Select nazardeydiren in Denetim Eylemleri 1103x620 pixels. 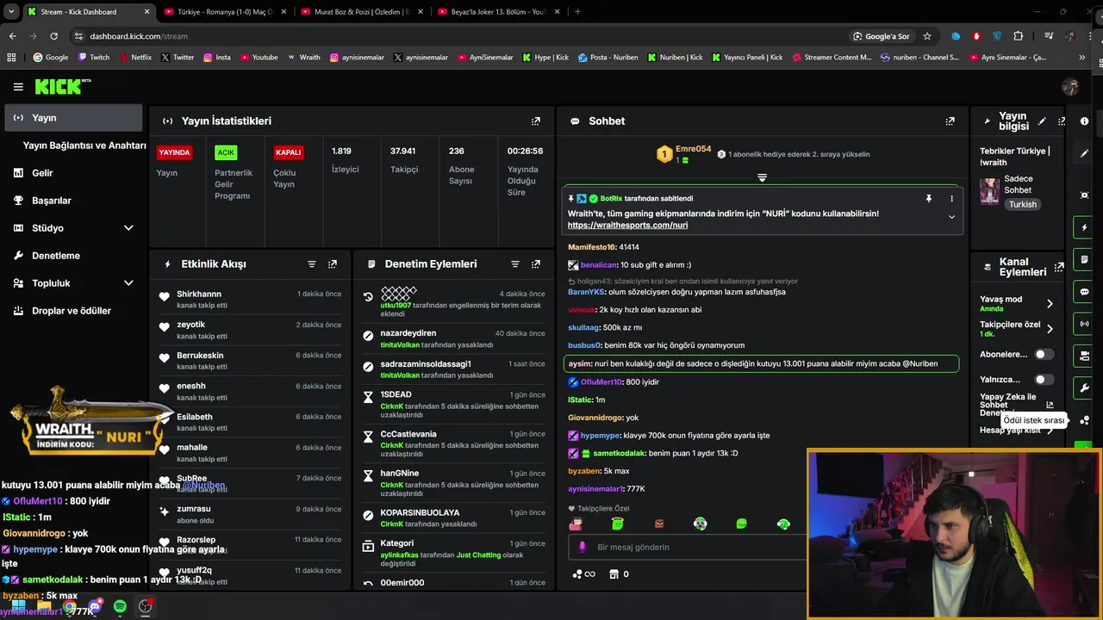(408, 333)
